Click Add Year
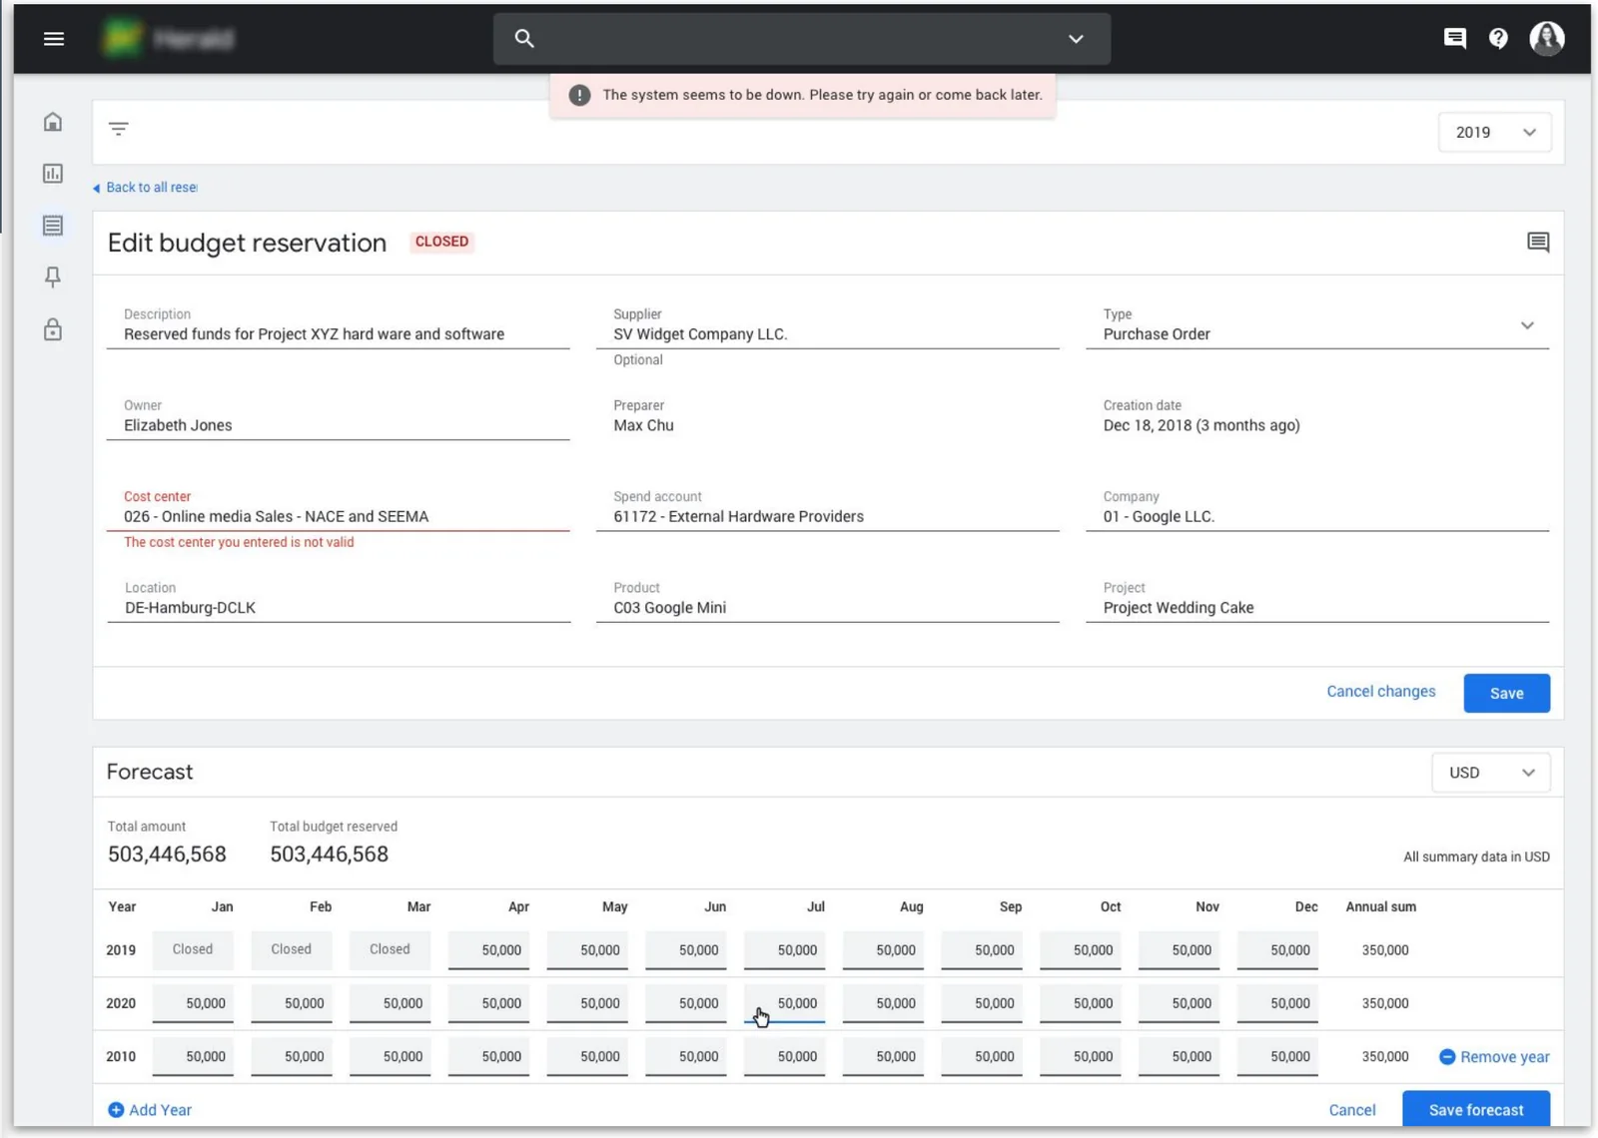Image resolution: width=1598 pixels, height=1138 pixels. 150,1110
